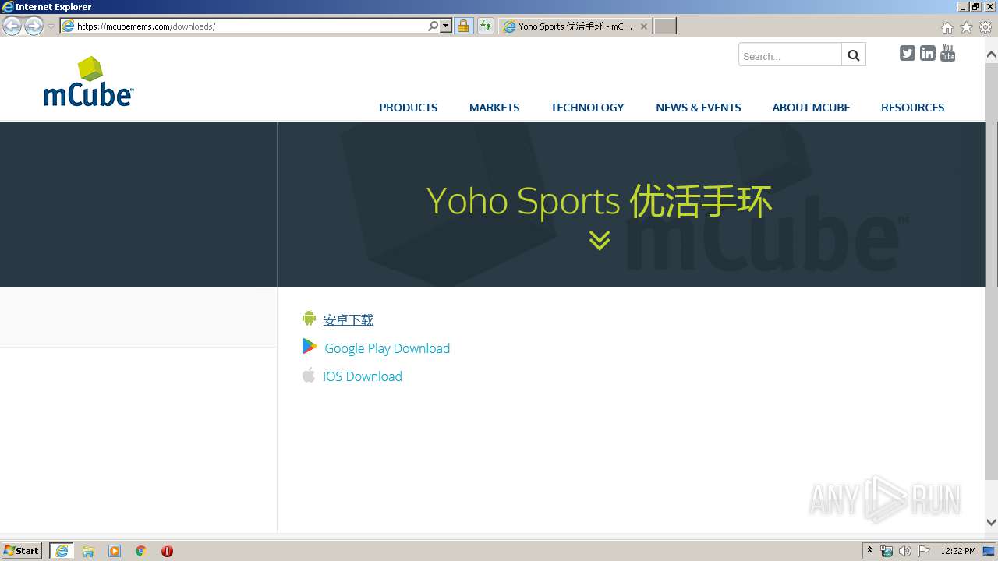
Task: Click the scrollbar down arrow
Action: click(x=991, y=523)
